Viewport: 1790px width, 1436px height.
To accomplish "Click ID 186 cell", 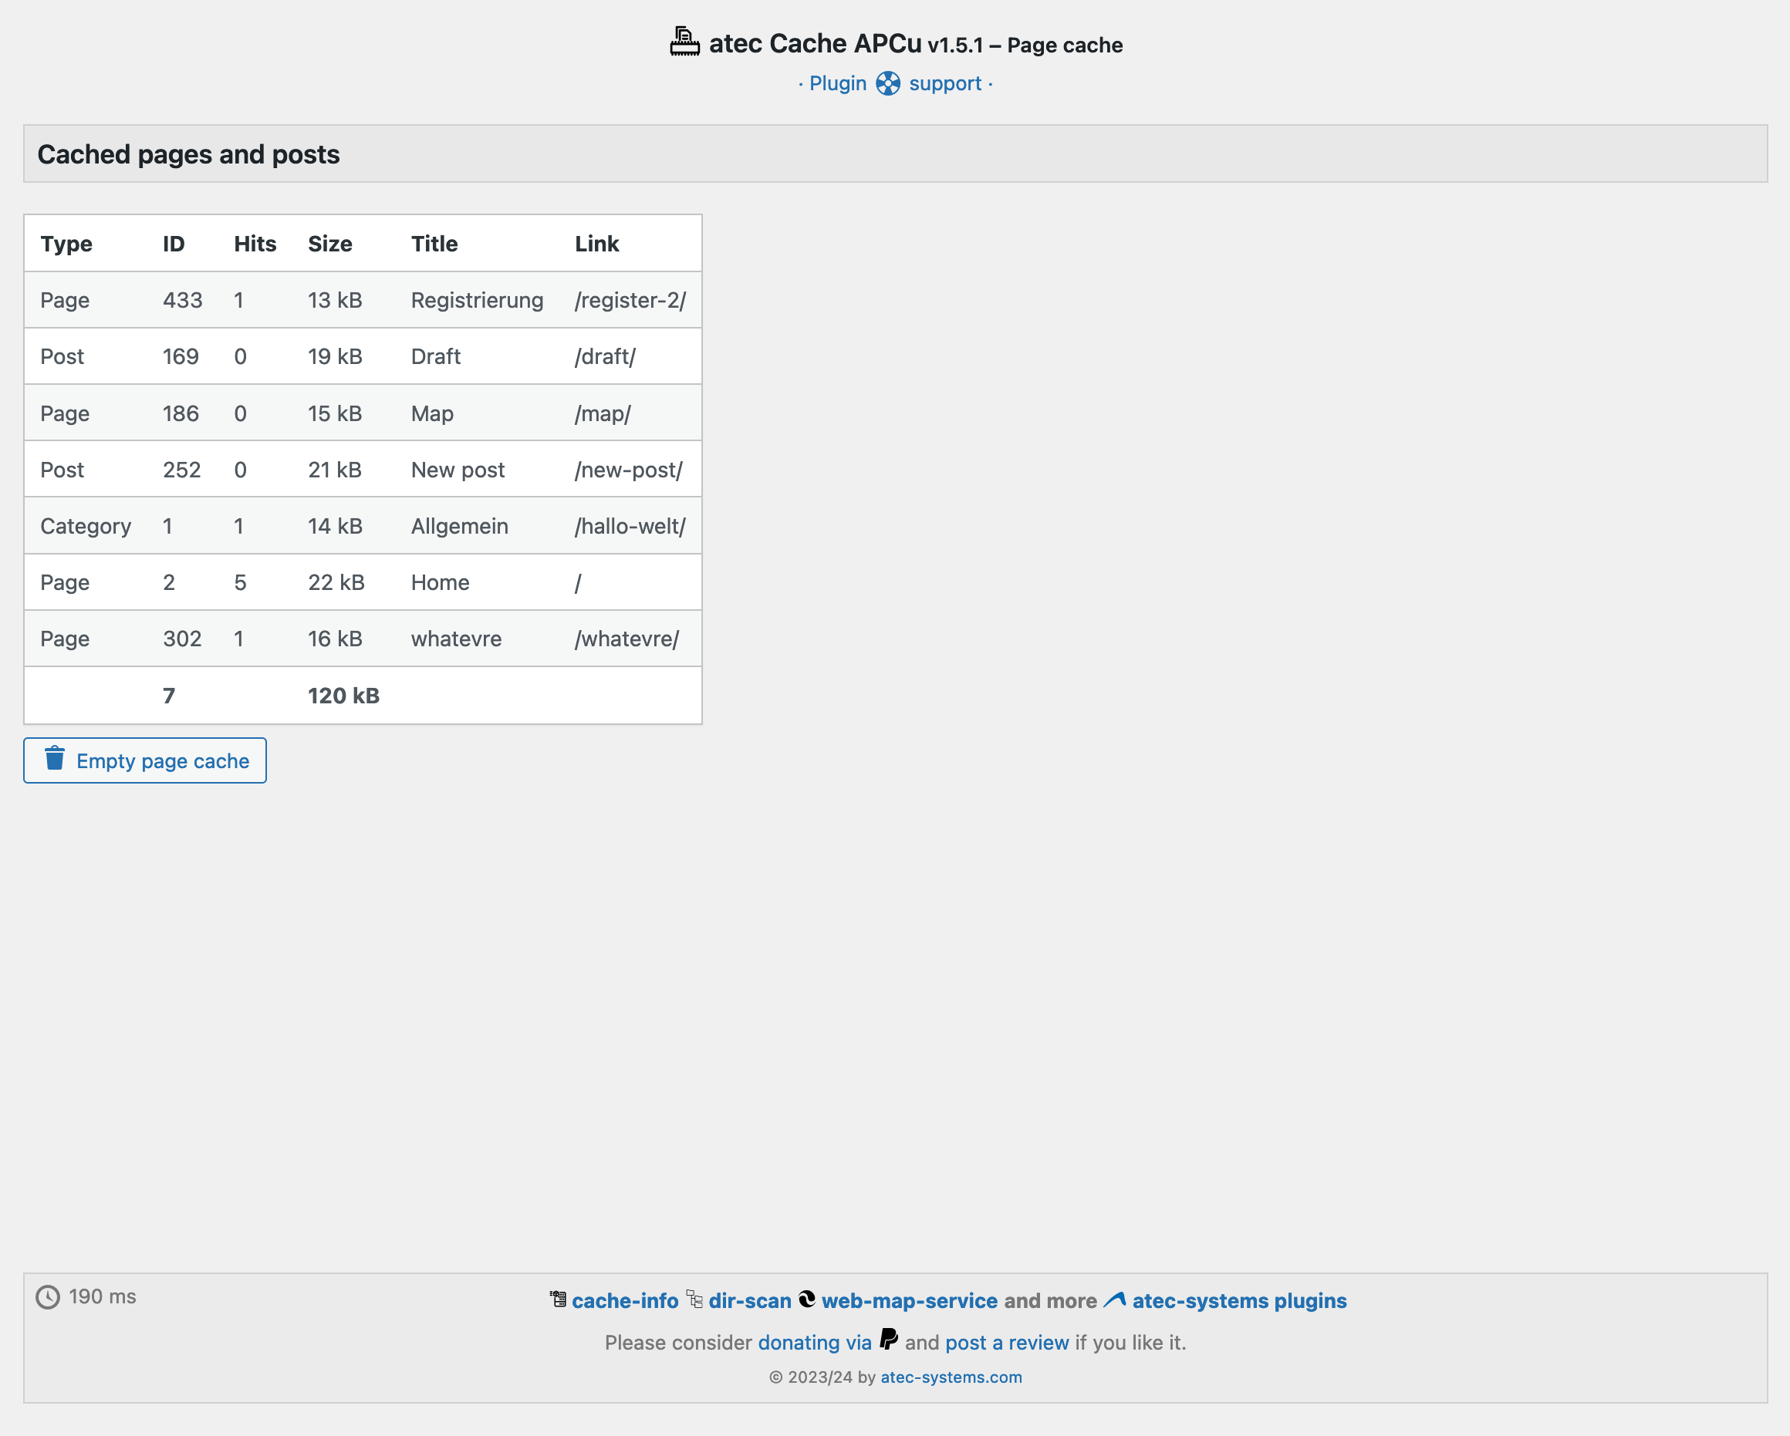I will coord(181,413).
